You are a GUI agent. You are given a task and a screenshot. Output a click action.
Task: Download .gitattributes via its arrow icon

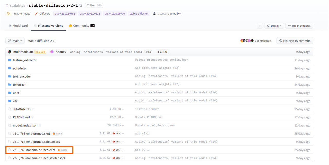(123, 109)
